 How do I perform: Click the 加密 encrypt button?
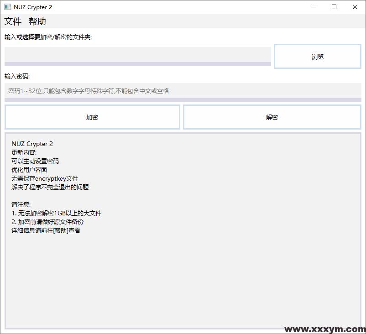pos(92,117)
